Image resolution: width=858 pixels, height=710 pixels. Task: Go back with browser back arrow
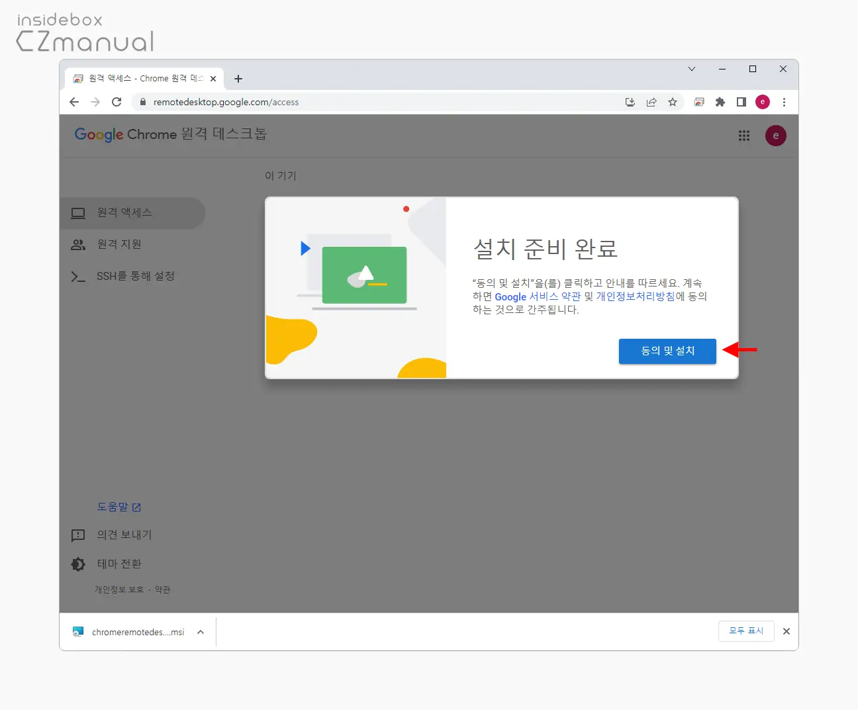click(74, 102)
